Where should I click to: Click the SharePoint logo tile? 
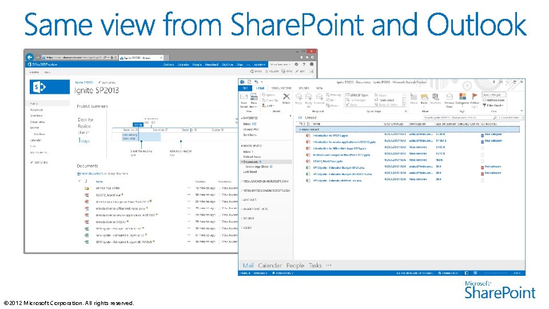tap(49, 86)
